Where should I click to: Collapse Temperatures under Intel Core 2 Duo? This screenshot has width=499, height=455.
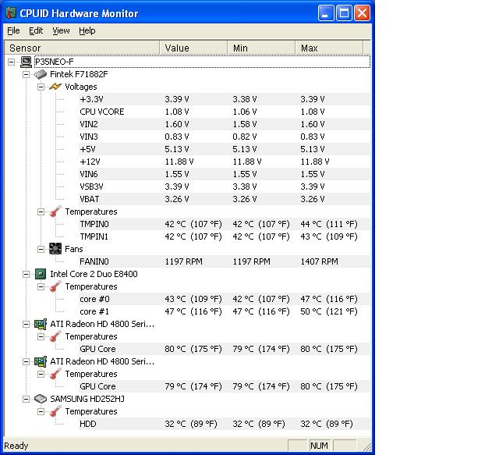point(41,286)
